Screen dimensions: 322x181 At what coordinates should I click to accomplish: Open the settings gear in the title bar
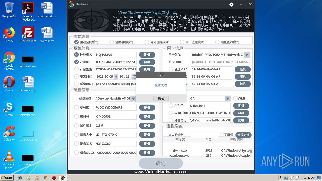(x=231, y=5)
